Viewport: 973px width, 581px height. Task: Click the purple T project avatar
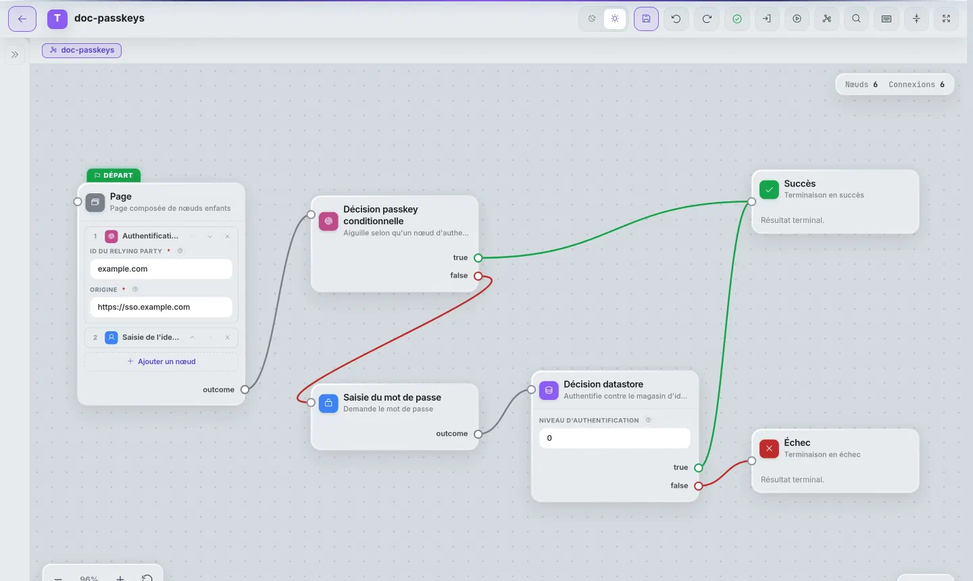(57, 19)
